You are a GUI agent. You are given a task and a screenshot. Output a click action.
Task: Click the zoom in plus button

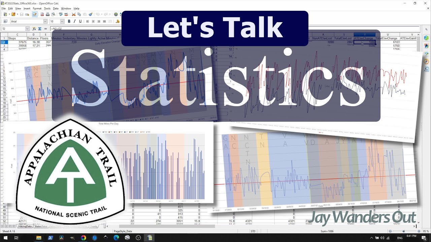419,231
